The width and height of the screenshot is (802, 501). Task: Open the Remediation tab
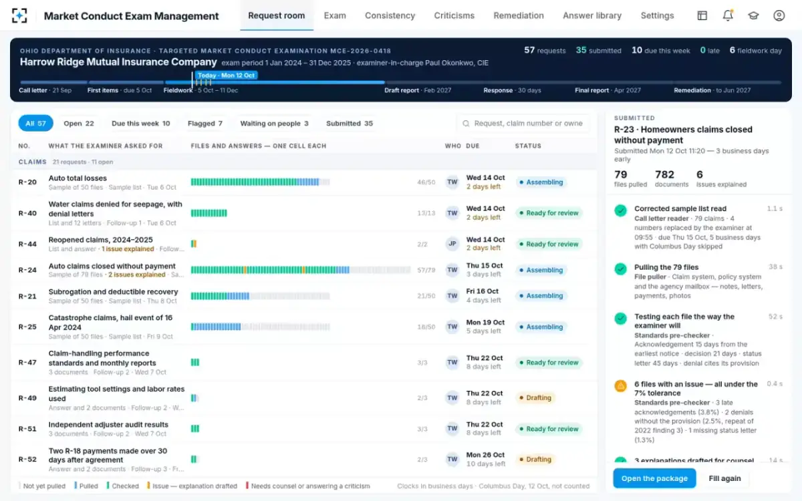pos(519,15)
